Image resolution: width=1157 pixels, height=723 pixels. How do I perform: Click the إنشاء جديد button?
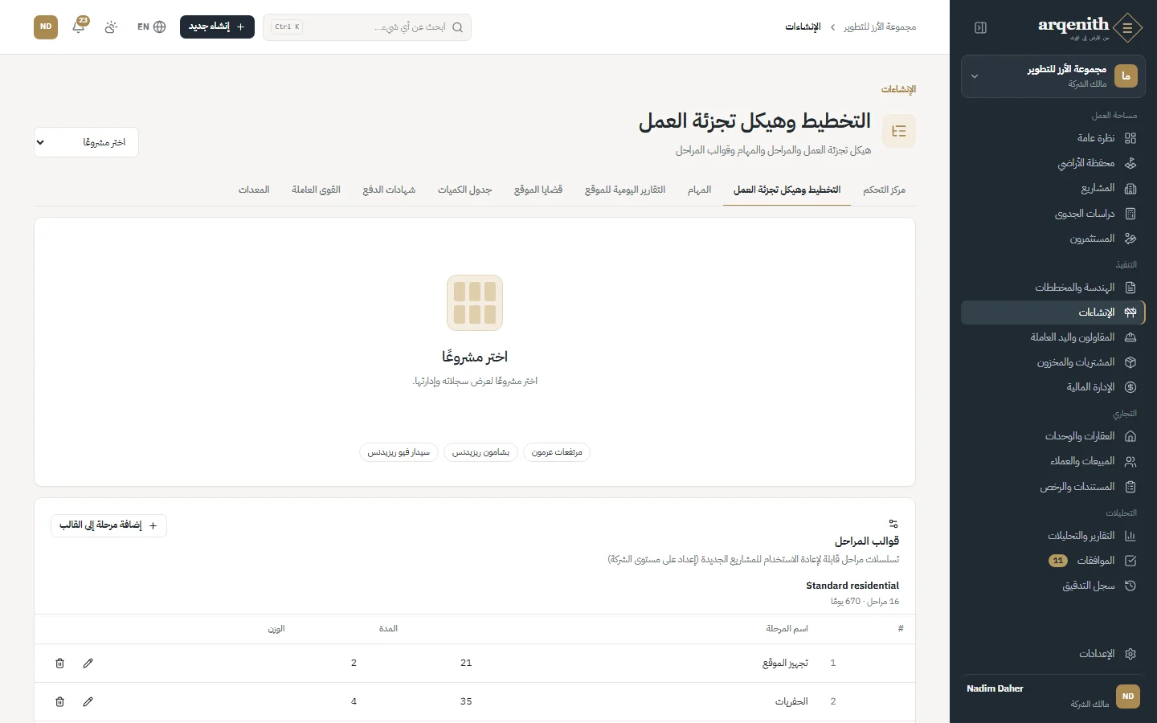(x=217, y=27)
